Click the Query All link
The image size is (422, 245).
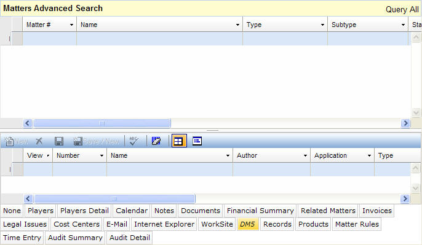(402, 10)
